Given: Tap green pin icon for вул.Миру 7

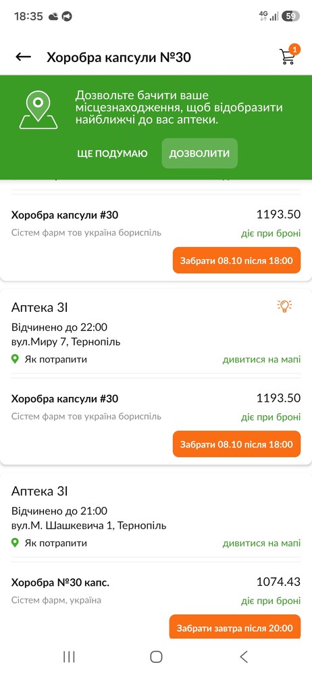Looking at the screenshot, I should (15, 359).
